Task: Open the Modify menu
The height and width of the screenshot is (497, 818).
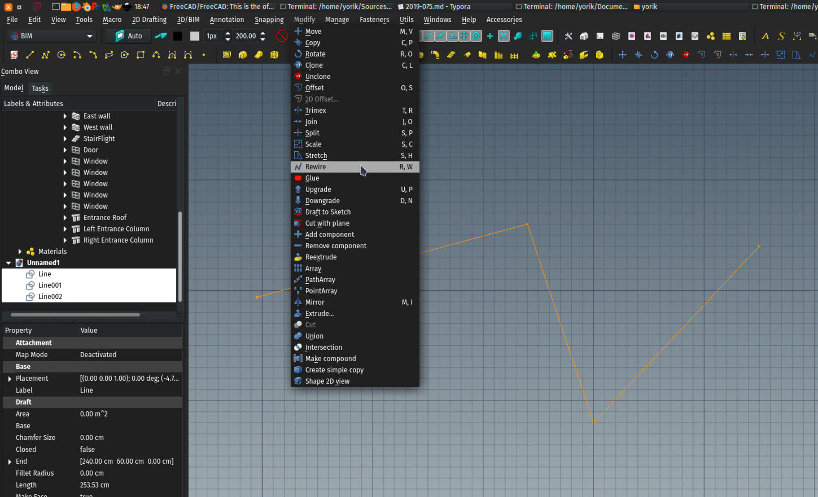Action: tap(304, 19)
